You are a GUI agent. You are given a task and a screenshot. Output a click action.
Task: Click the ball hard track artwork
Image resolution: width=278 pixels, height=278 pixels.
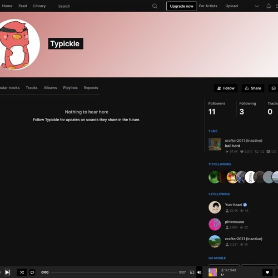tap(215, 144)
